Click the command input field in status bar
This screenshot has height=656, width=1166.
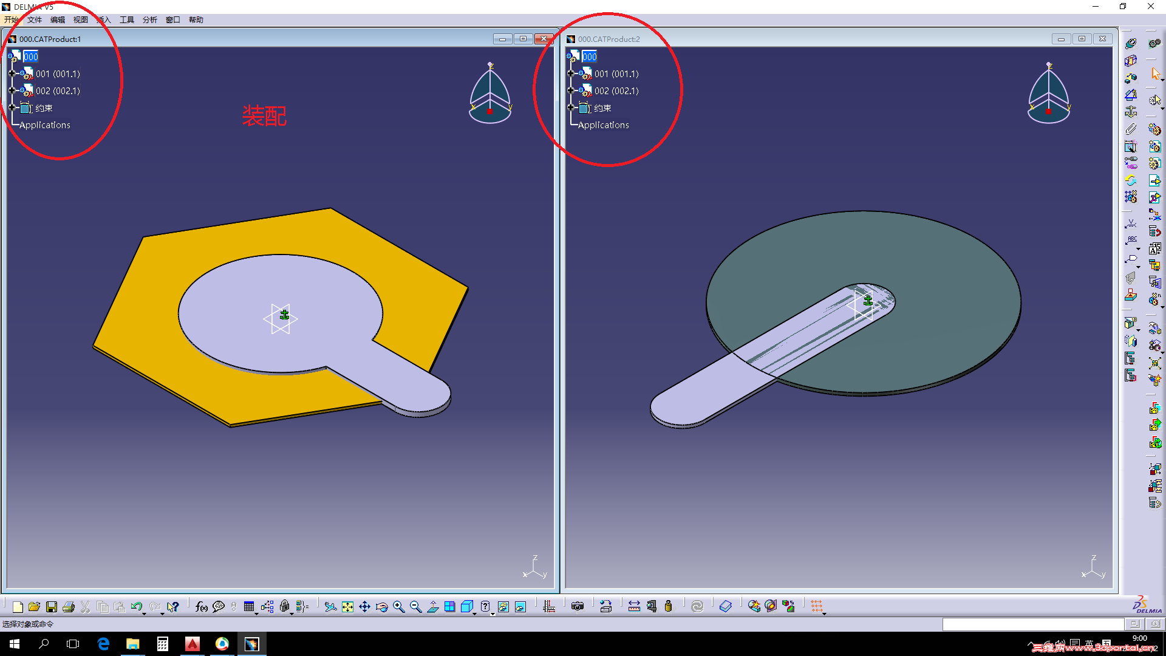click(1032, 624)
